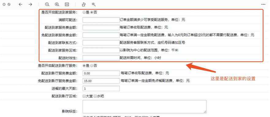
Task: Go back with the left arrow icon
Action: coord(21,5)
